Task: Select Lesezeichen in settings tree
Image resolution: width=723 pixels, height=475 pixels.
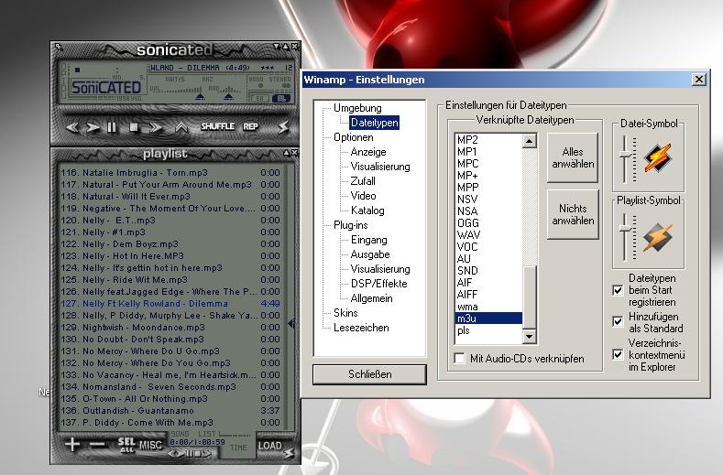Action: 361,328
